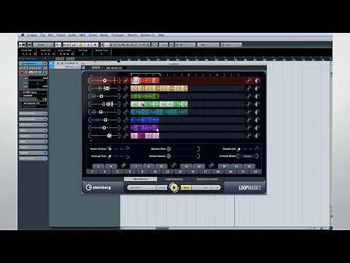Toggle master track button on teal track

125,112
